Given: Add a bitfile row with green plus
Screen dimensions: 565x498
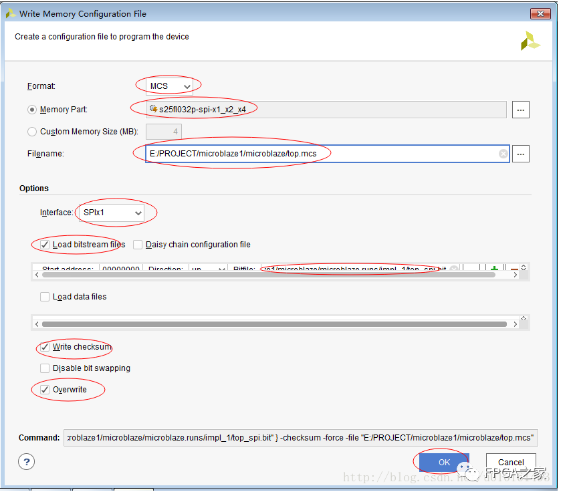Looking at the screenshot, I should [x=494, y=268].
